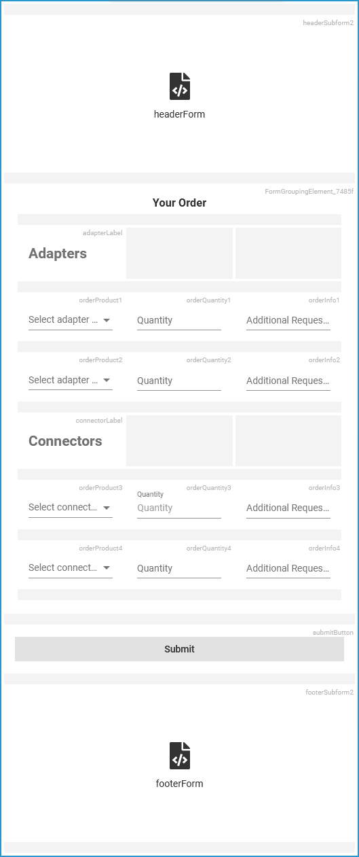Open the orderProduct1 adapter dropdown arrow
This screenshot has height=857, width=359.
pyautogui.click(x=107, y=320)
